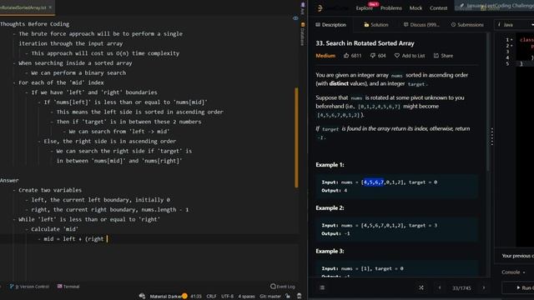Open the Problems page in LeetCode nav
This screenshot has height=300, width=534.
pos(391,8)
